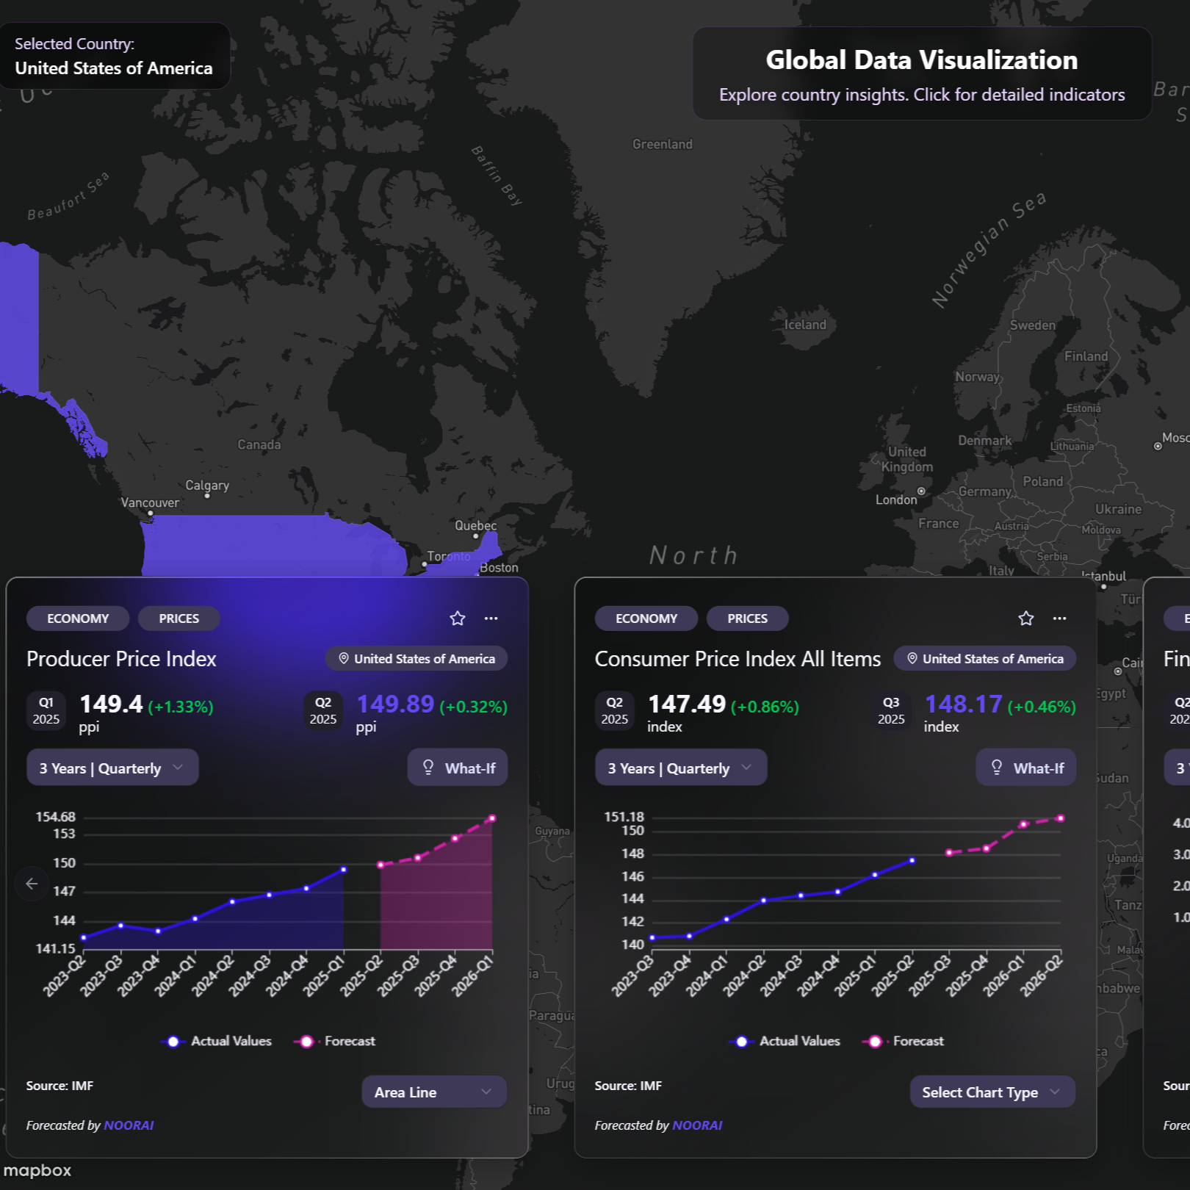The width and height of the screenshot is (1190, 1190).
Task: Click PRICES tag on Producer Price Index card
Action: click(x=179, y=619)
